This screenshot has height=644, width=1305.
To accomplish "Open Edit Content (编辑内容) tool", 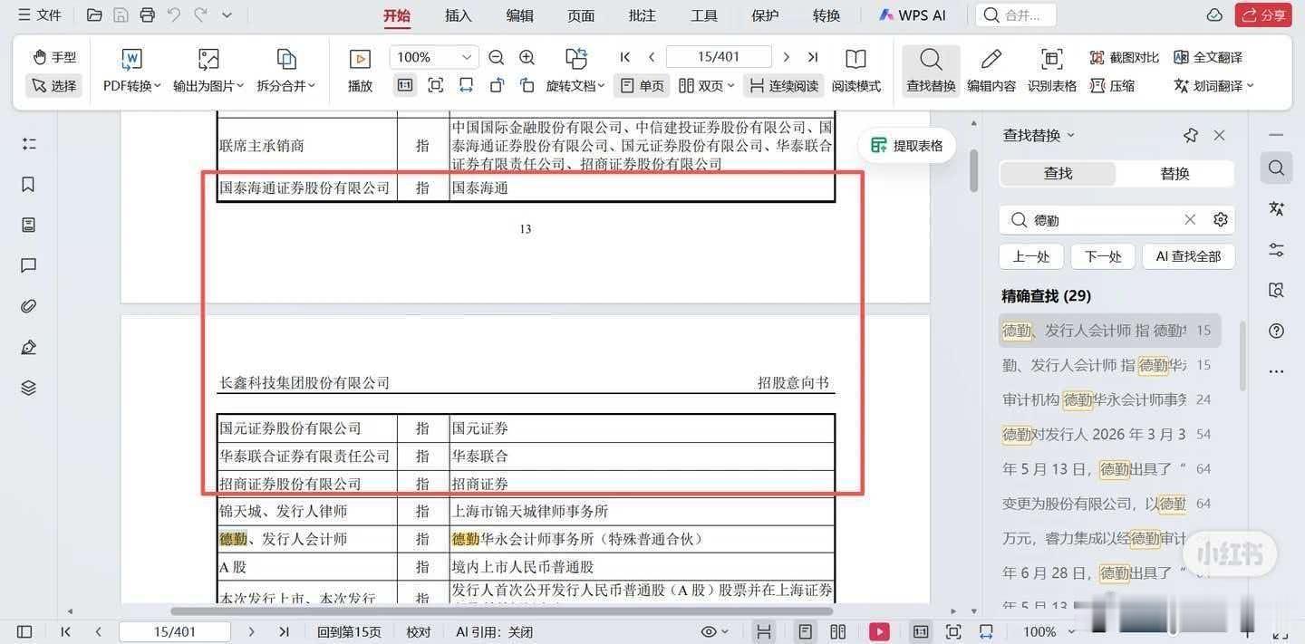I will [991, 71].
